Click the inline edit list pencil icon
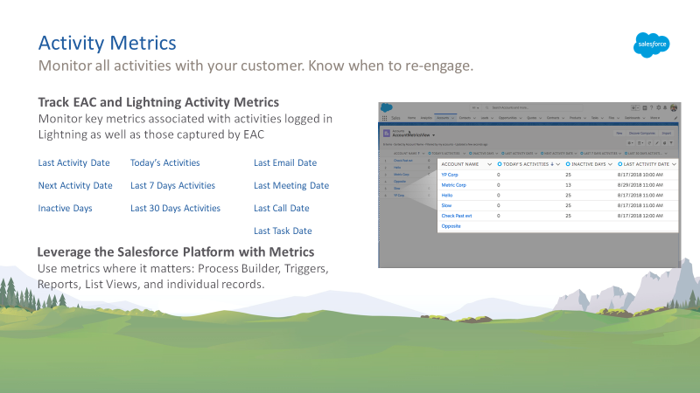Image resolution: width=700 pixels, height=393 pixels. [x=657, y=143]
